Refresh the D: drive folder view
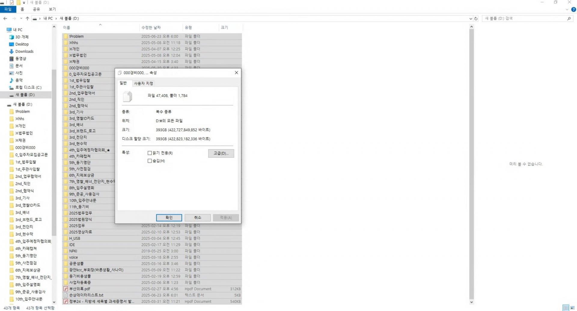Viewport: 577px width, 311px height. click(476, 19)
